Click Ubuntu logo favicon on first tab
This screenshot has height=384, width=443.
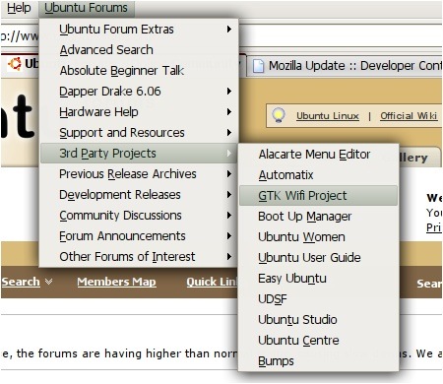pos(15,64)
